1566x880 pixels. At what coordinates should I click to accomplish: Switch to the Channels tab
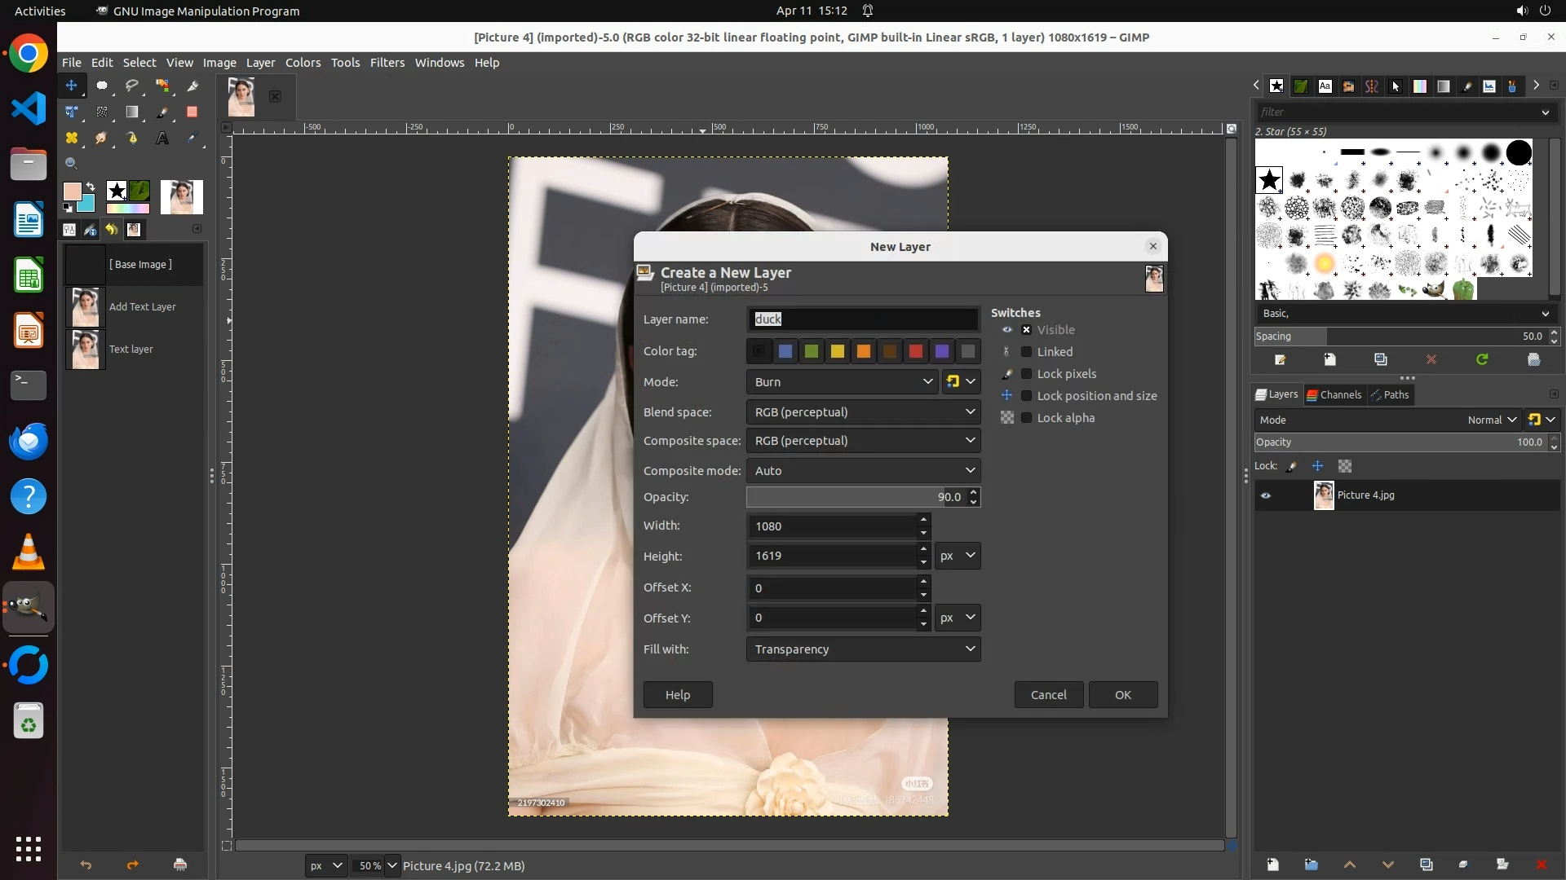point(1334,394)
